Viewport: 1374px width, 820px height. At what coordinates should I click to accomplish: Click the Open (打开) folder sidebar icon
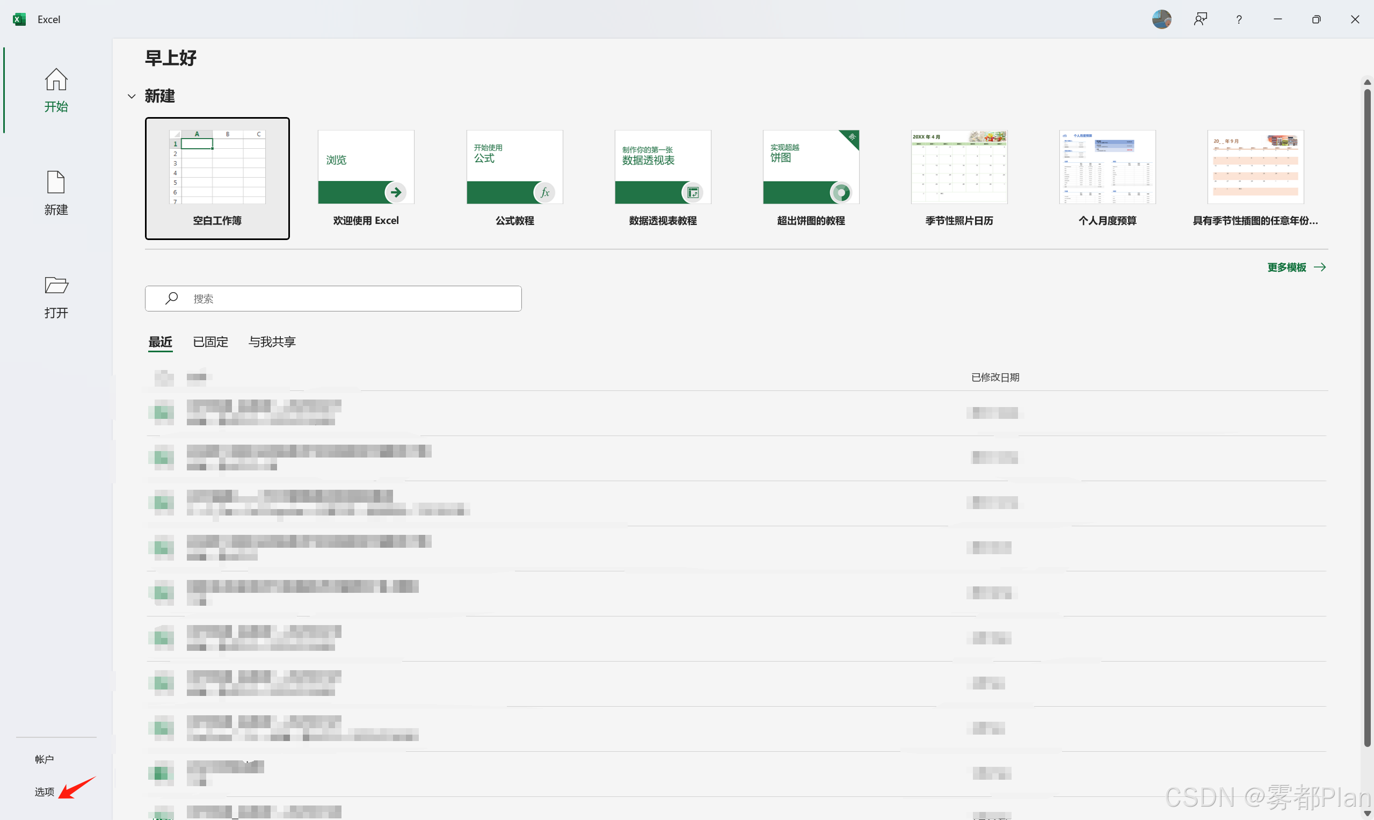coord(56,285)
